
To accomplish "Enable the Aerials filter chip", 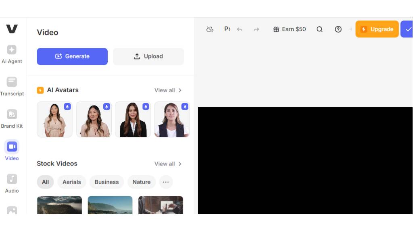I will [x=71, y=182].
